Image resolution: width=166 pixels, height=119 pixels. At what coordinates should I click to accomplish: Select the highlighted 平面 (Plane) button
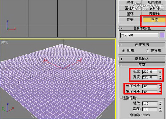pos(154,20)
